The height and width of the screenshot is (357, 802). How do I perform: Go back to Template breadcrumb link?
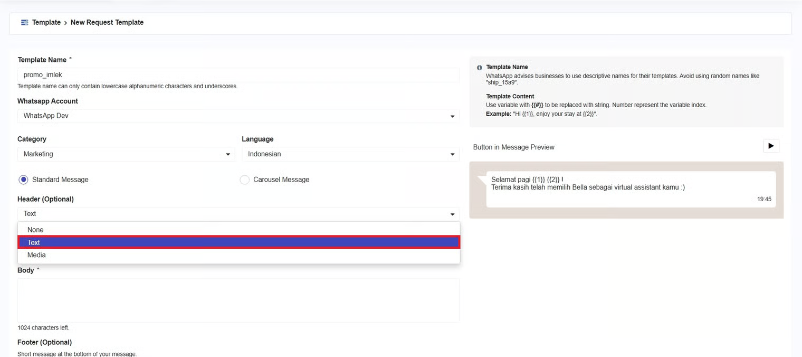(46, 23)
